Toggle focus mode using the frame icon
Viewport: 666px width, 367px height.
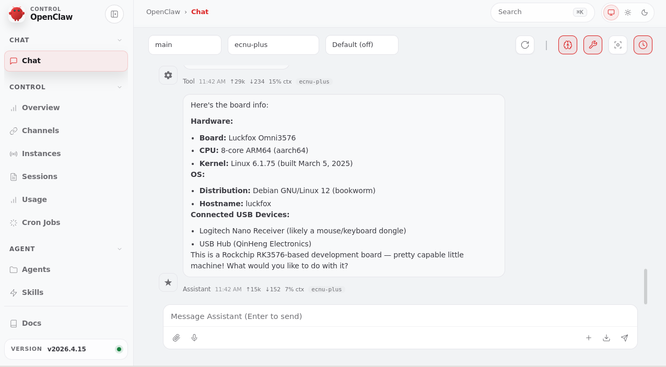[618, 45]
